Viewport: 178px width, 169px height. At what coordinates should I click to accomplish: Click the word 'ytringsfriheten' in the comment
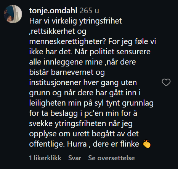(80, 123)
